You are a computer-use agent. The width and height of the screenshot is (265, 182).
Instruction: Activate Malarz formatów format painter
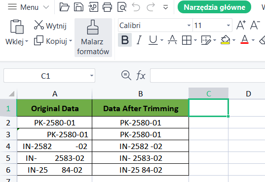(93, 37)
